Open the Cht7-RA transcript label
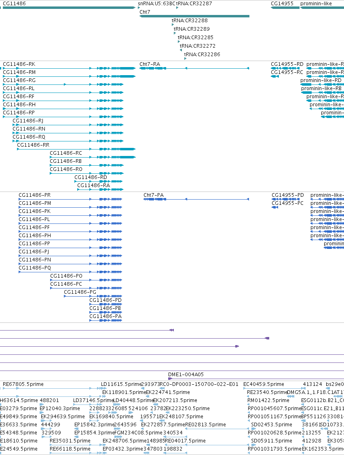The image size is (344, 455). coord(150,64)
